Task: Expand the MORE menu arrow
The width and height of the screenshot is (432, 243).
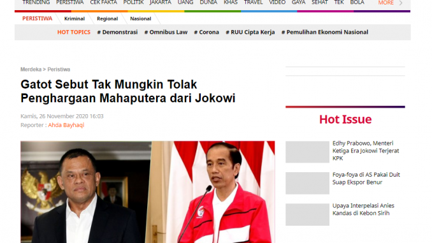Action: click(x=401, y=3)
